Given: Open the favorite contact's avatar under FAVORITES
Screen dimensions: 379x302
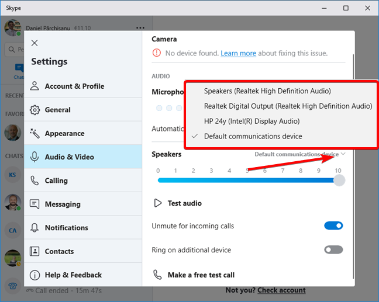Looking at the screenshot, I should pos(12,133).
